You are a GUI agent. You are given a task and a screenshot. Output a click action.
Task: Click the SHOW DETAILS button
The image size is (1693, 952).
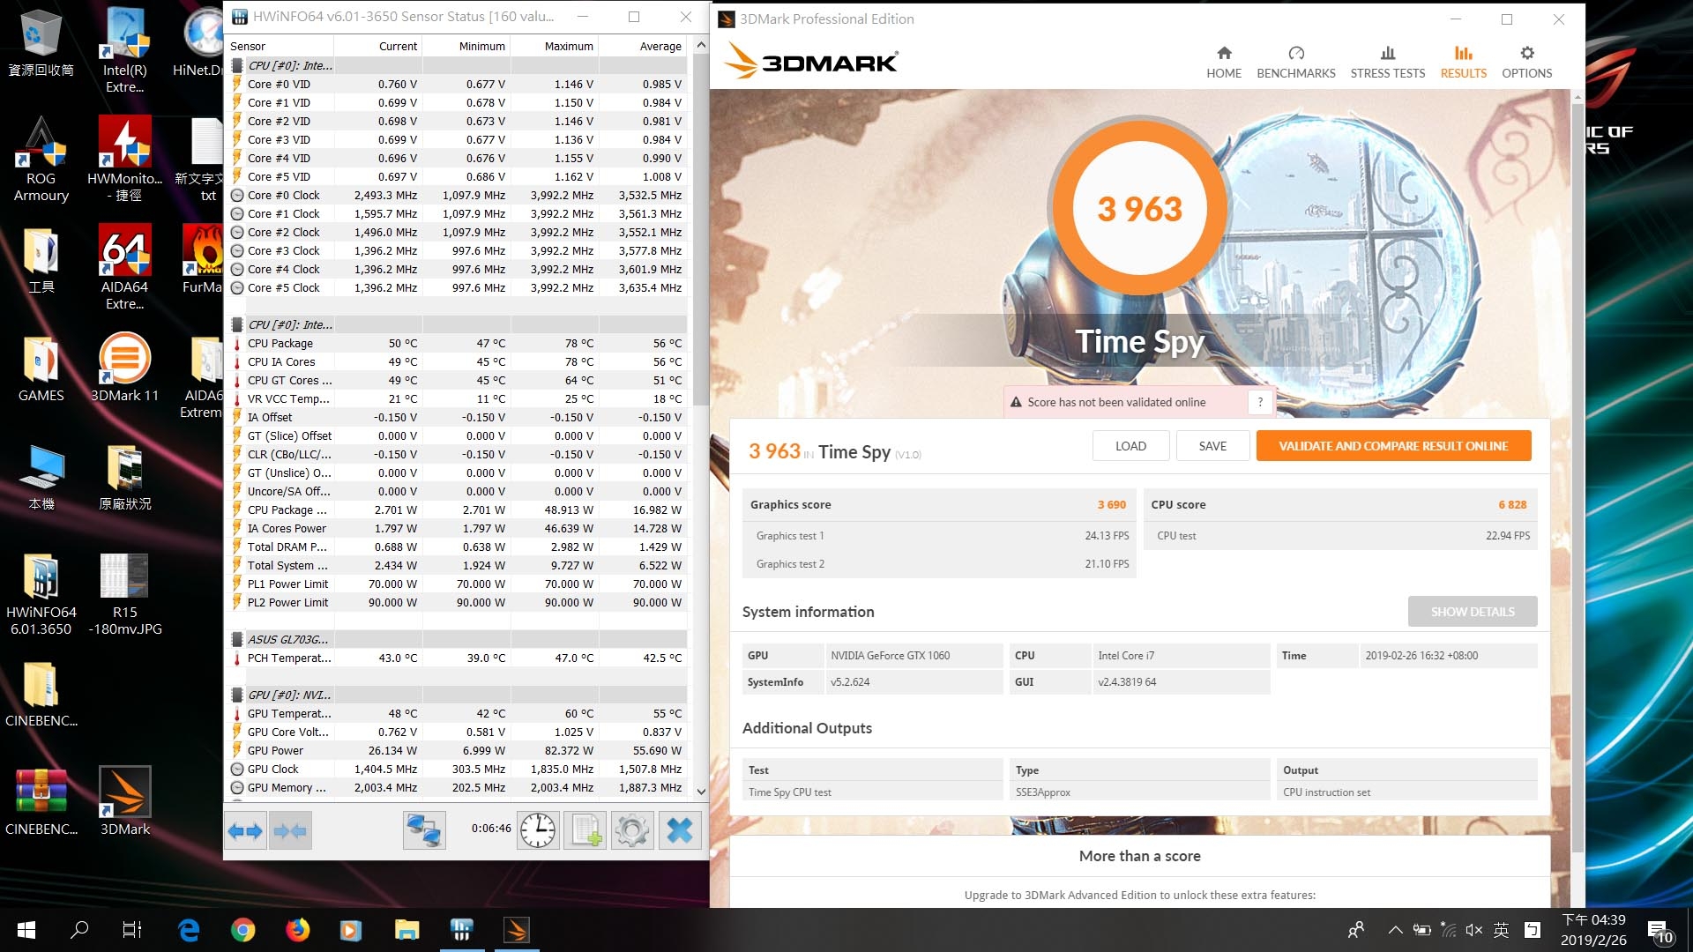pos(1473,612)
